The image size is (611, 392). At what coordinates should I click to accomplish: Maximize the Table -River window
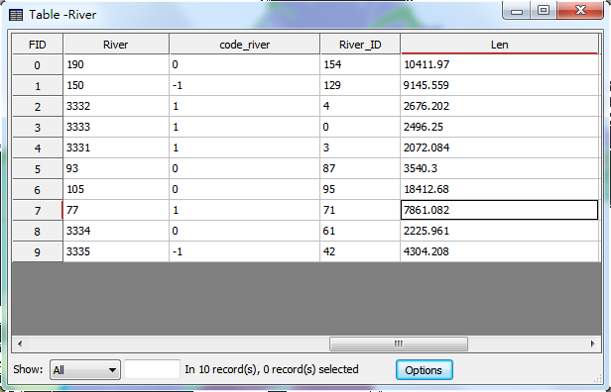544,11
